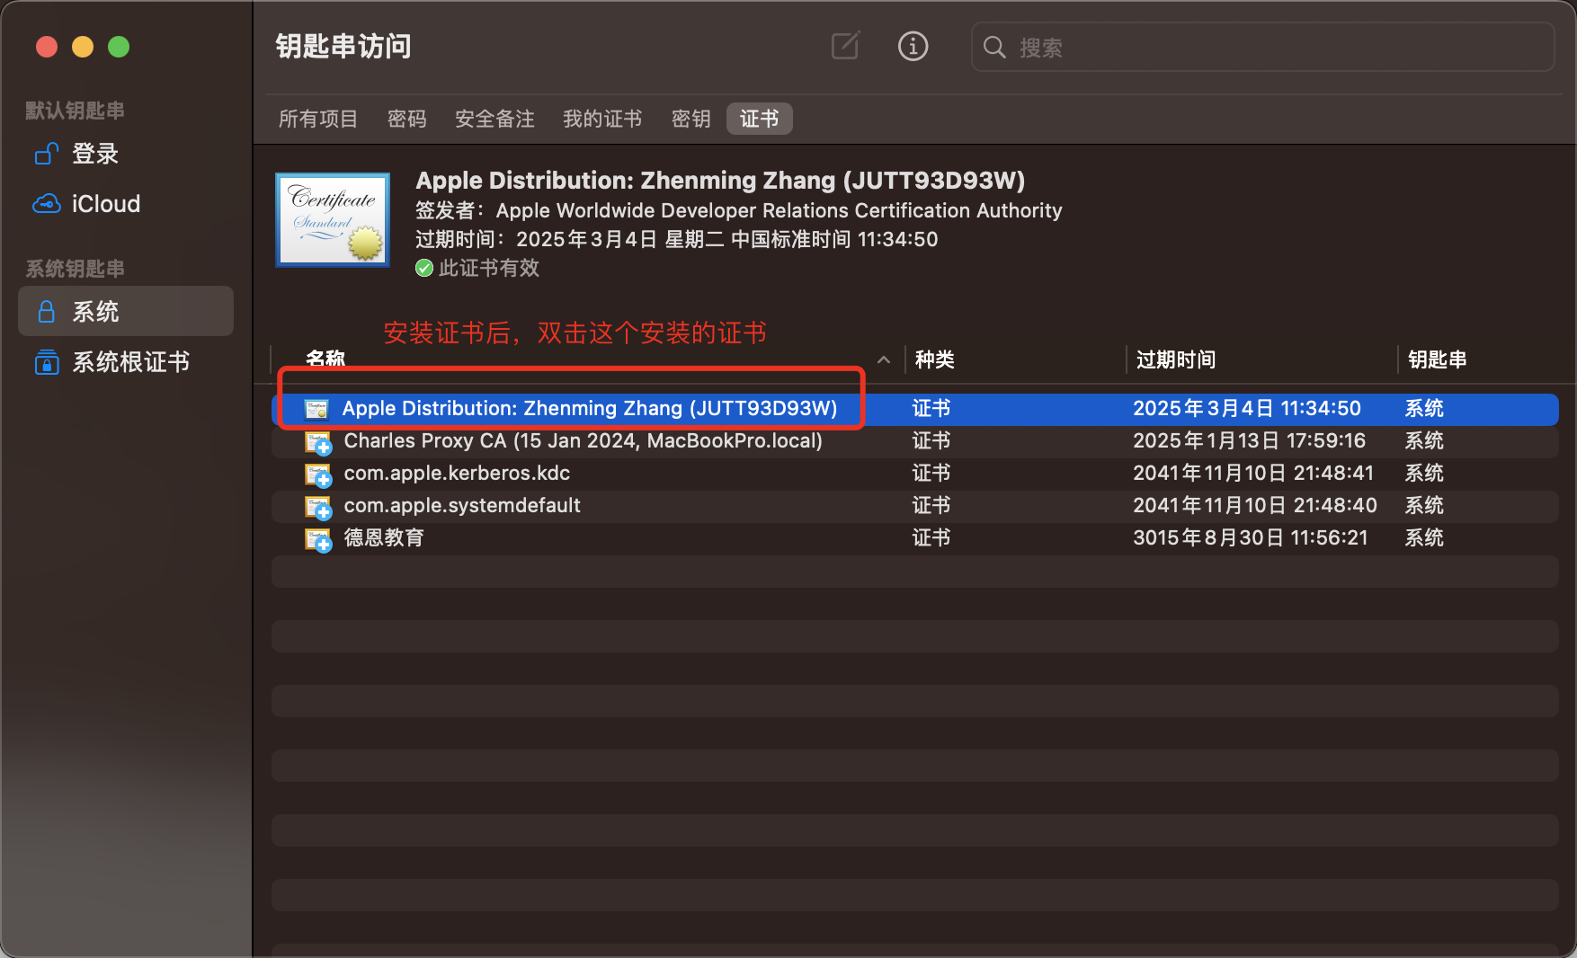Click expiry 3015年8月30日 11:56:21 cell
The image size is (1577, 958).
1251,537
